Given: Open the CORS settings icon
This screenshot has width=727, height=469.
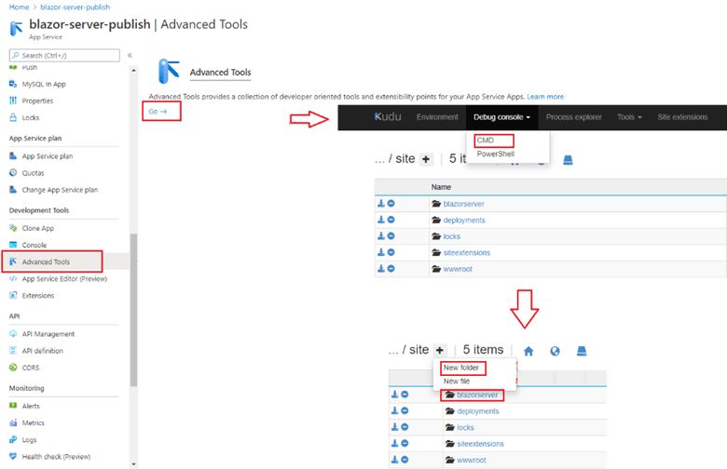Looking at the screenshot, I should 13,368.
